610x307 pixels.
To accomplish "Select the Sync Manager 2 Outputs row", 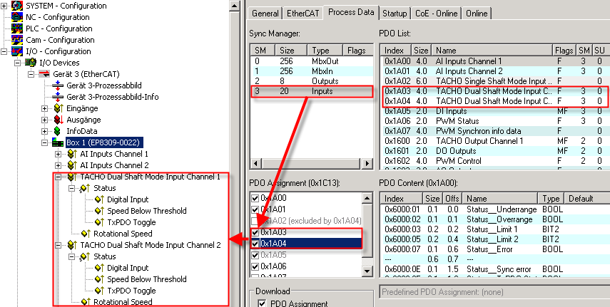I will [x=311, y=81].
